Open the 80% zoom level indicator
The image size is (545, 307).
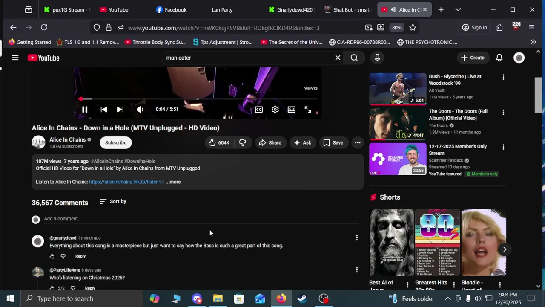tap(397, 28)
